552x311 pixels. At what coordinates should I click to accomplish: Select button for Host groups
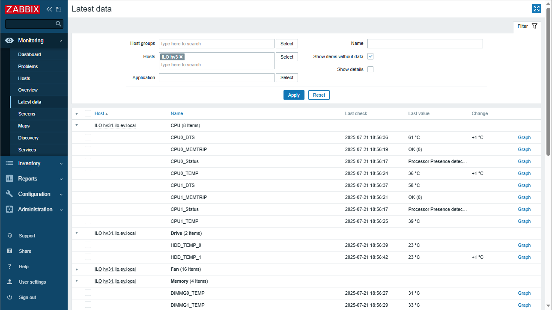click(x=287, y=44)
